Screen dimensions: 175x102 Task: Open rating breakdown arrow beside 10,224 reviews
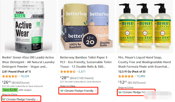tap(19, 76)
